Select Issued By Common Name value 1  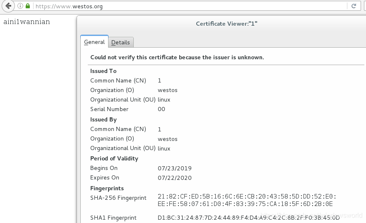click(159, 129)
